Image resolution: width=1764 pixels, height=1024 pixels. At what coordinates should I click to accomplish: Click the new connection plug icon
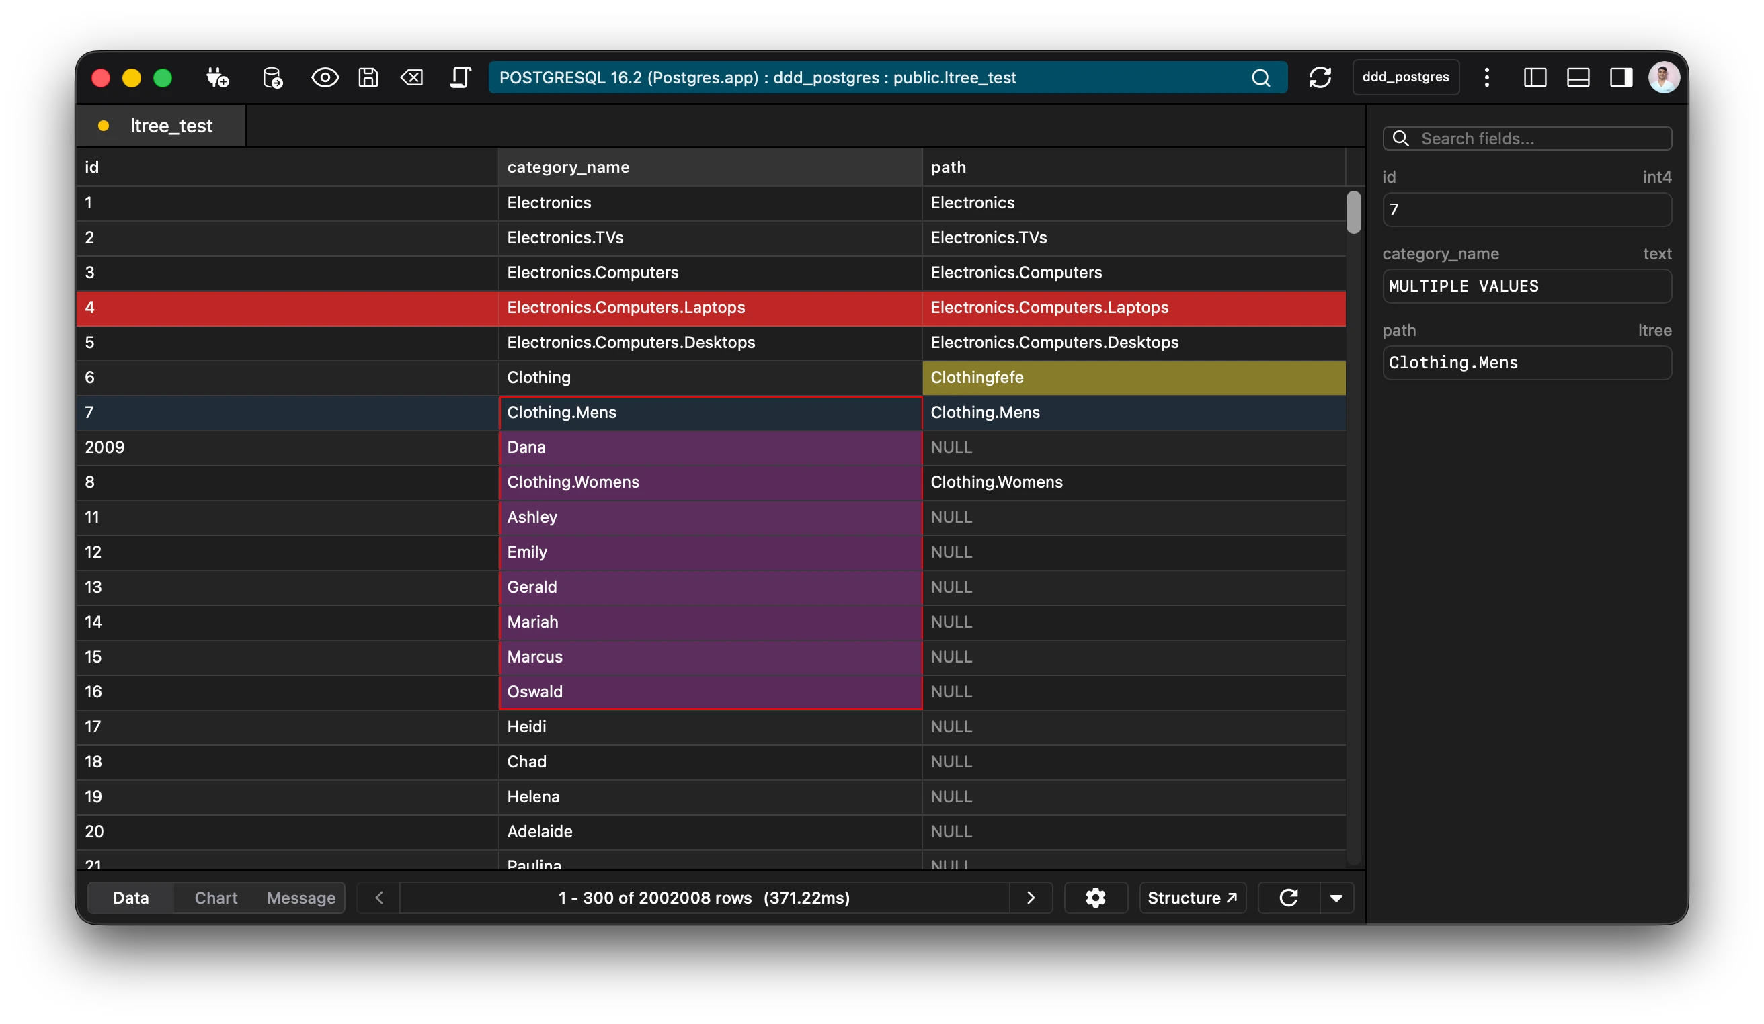[x=217, y=78]
